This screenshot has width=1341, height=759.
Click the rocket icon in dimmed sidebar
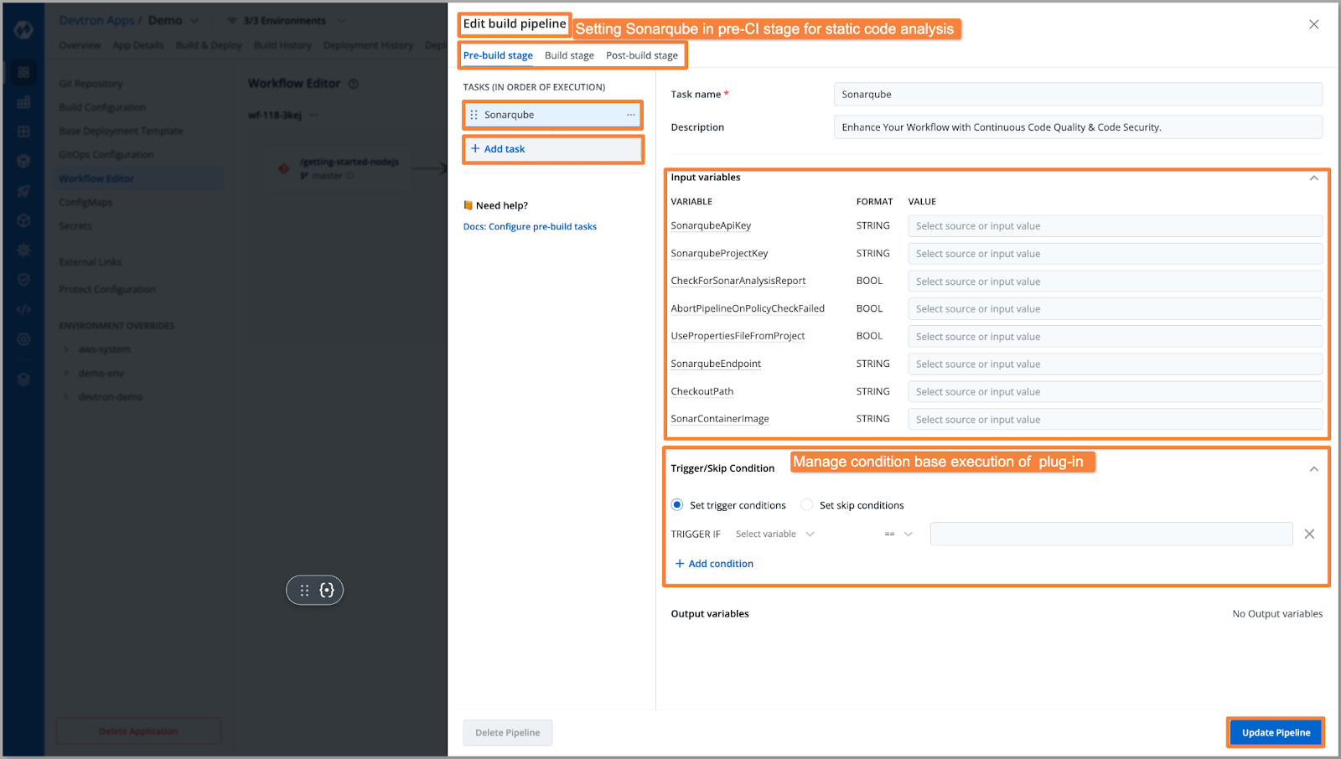pyautogui.click(x=23, y=191)
